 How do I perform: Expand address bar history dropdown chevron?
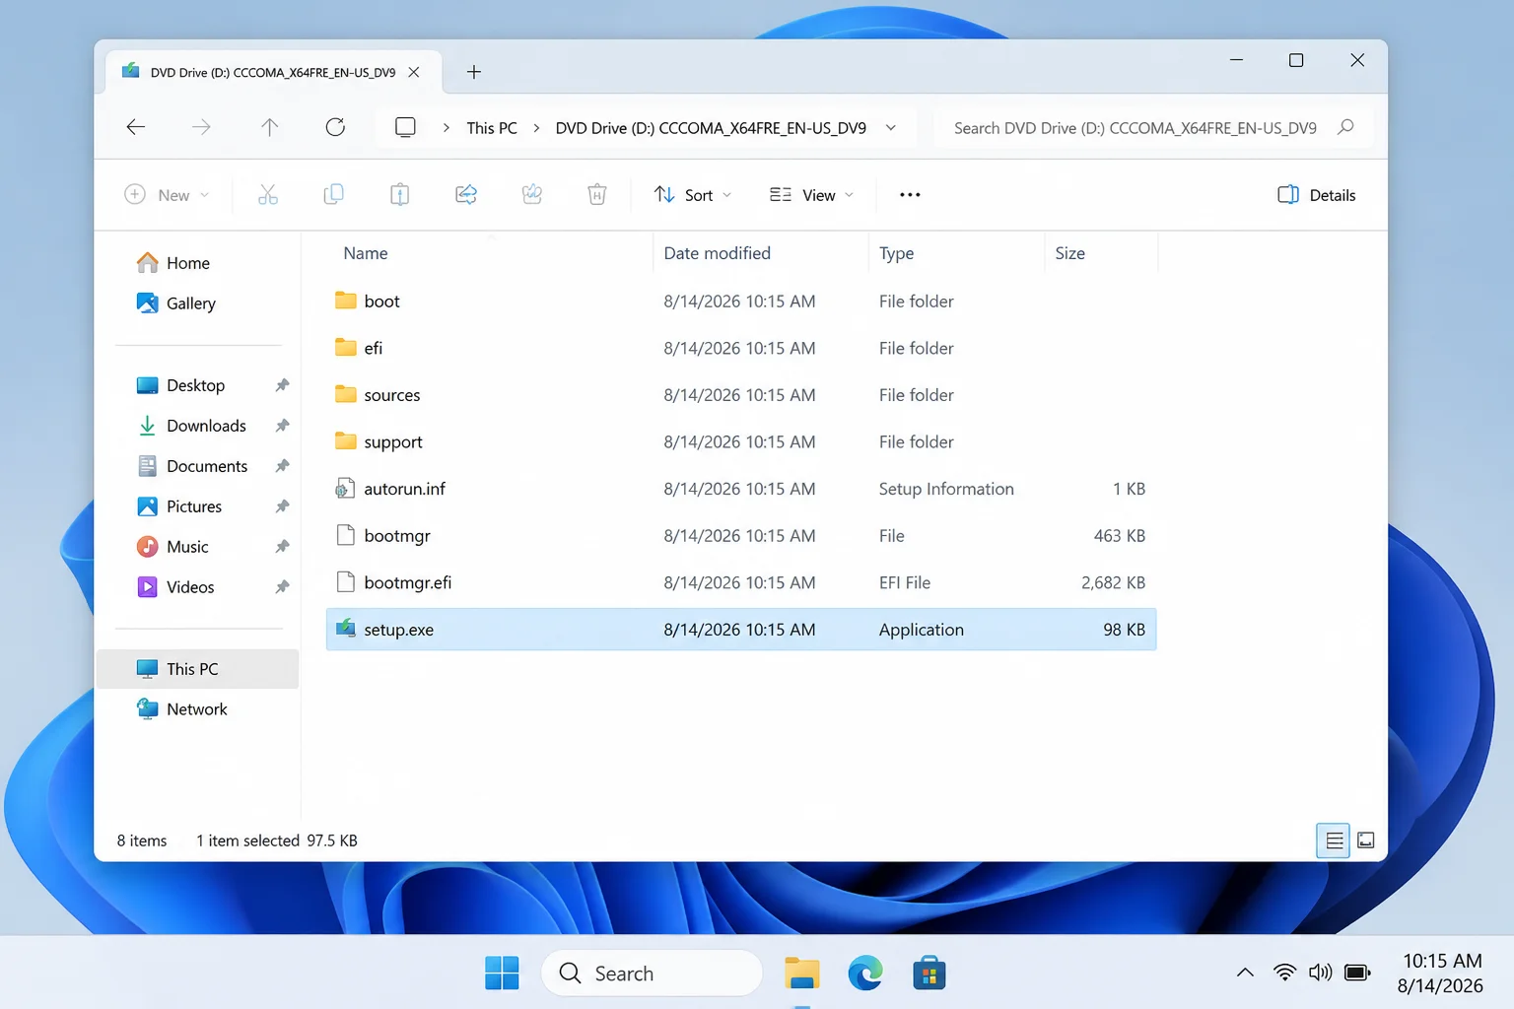(891, 128)
